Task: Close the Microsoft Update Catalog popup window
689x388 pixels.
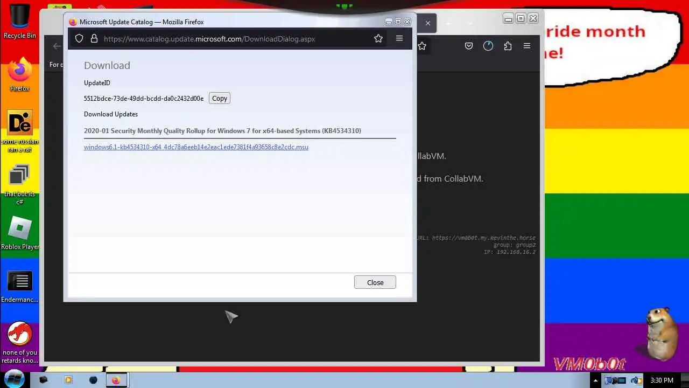Action: [407, 22]
